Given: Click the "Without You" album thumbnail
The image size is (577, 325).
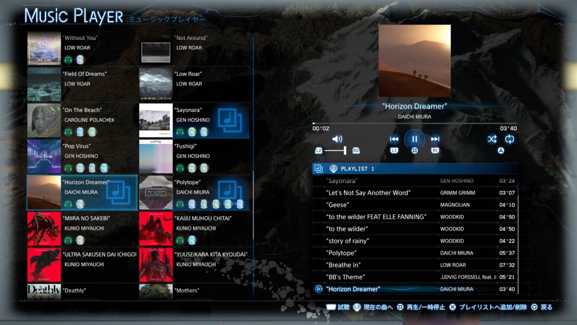Looking at the screenshot, I should click(44, 48).
